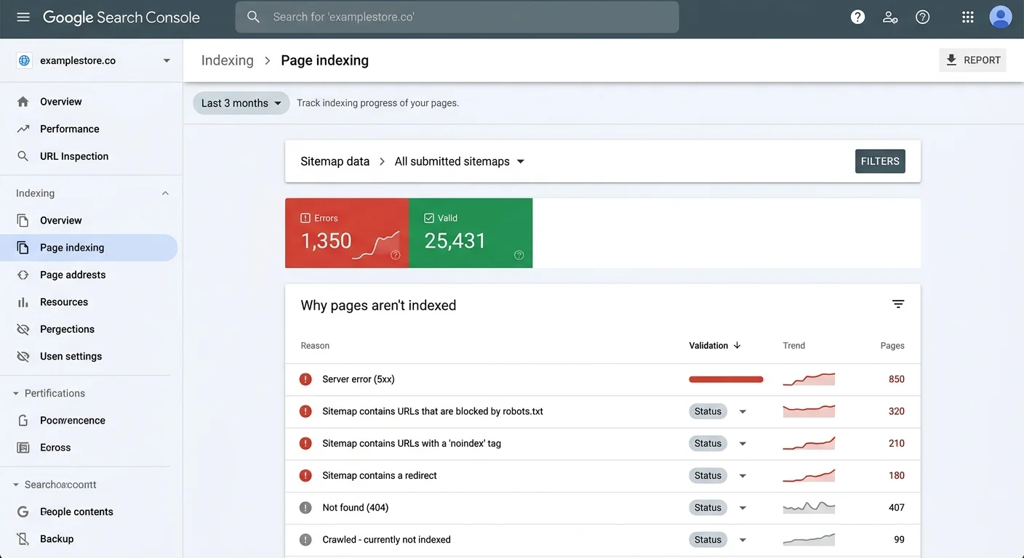Click 'Crawled - currently not indexed' row text
Screen dimensions: 1024x558
(386, 540)
